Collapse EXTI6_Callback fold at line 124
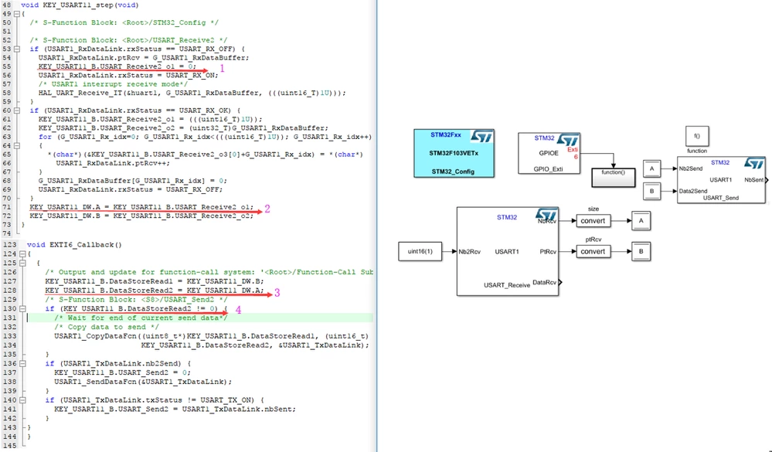The width and height of the screenshot is (772, 452). point(22,253)
